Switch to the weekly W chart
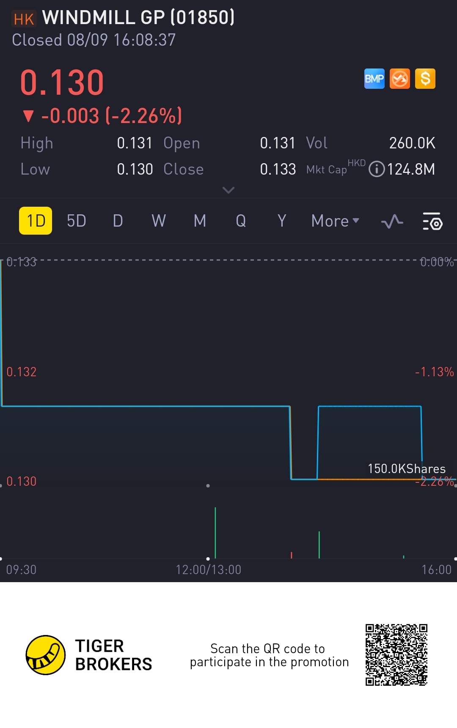The width and height of the screenshot is (457, 728). pyautogui.click(x=159, y=221)
